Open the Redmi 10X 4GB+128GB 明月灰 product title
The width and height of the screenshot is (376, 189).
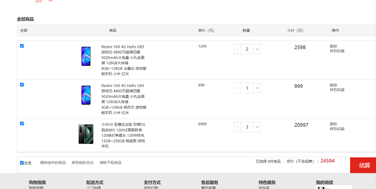pos(124,99)
